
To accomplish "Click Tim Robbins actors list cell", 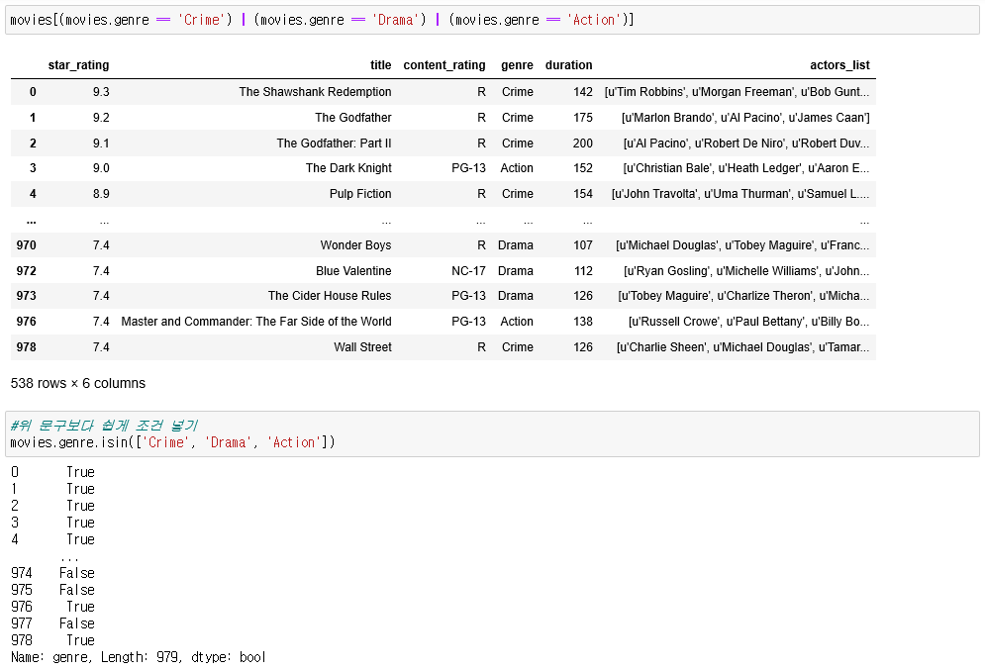I will pyautogui.click(x=737, y=92).
